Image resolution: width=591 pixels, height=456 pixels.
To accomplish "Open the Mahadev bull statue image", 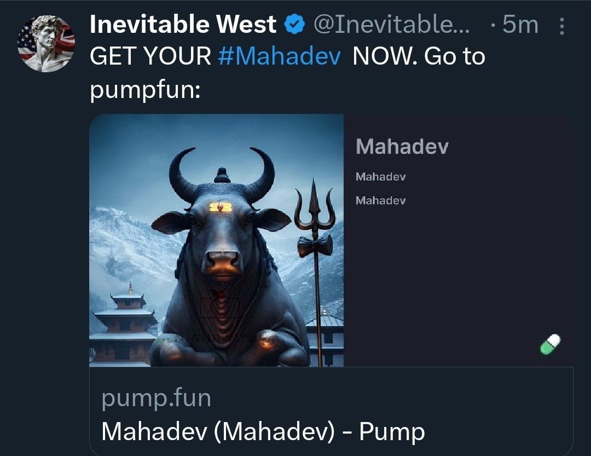I will [216, 240].
